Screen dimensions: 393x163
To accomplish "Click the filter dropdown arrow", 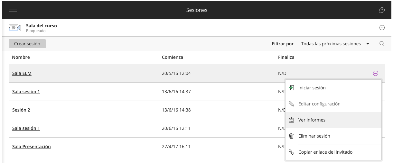I will (368, 44).
